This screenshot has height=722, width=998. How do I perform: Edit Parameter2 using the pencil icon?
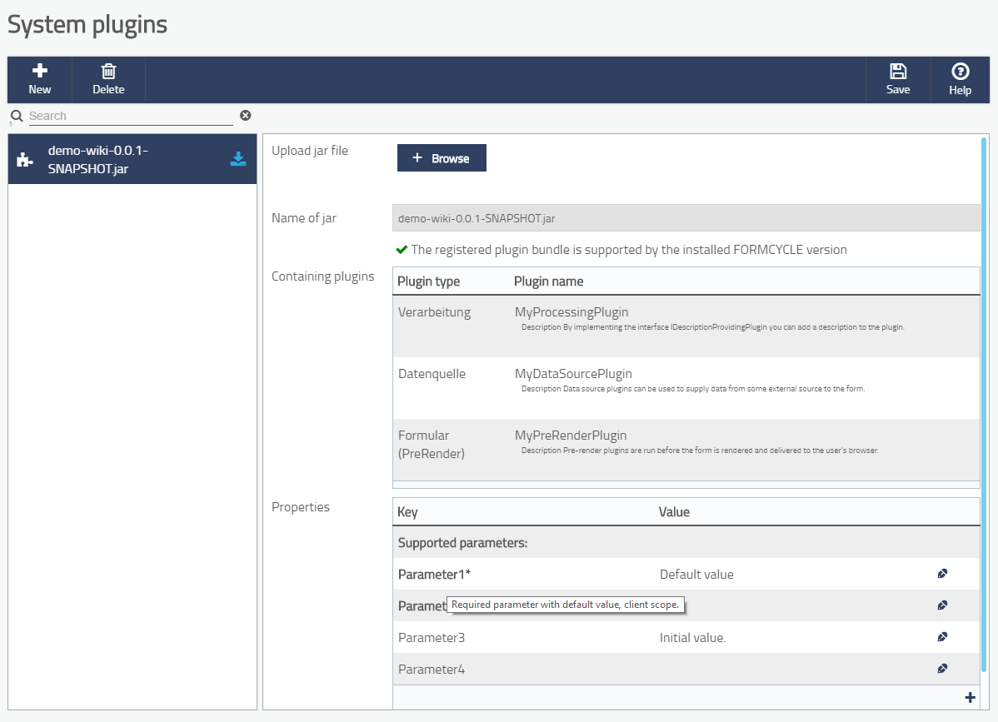click(942, 605)
